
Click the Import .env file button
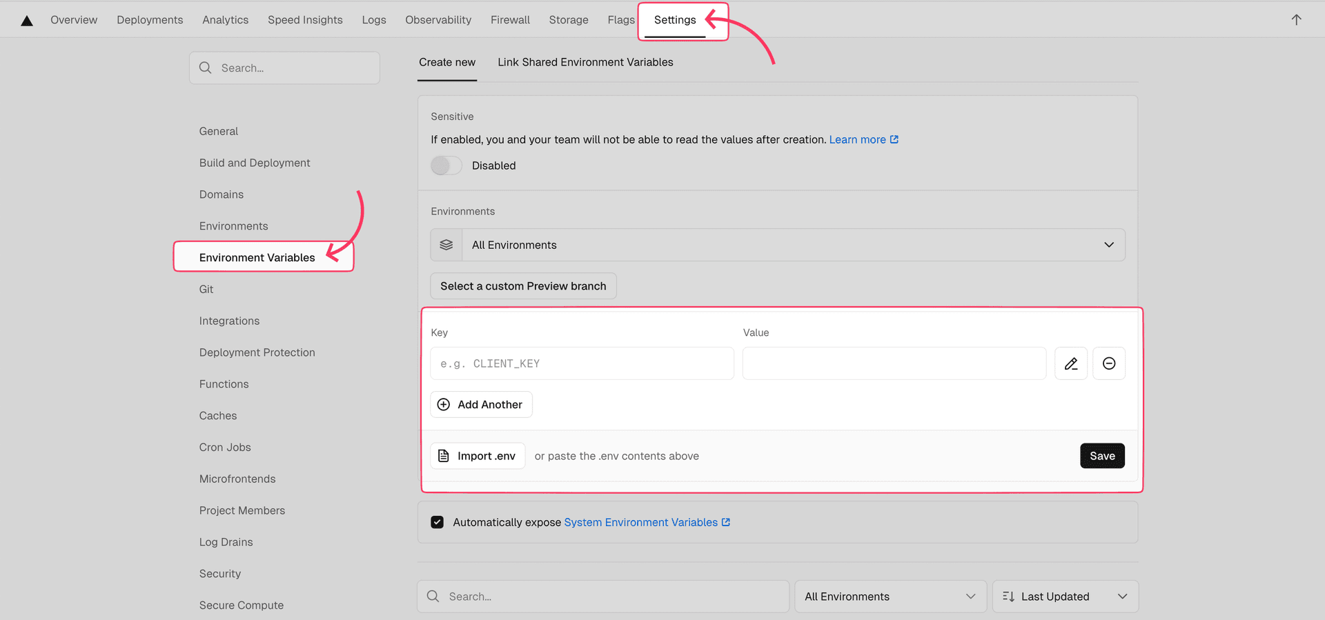pyautogui.click(x=478, y=456)
